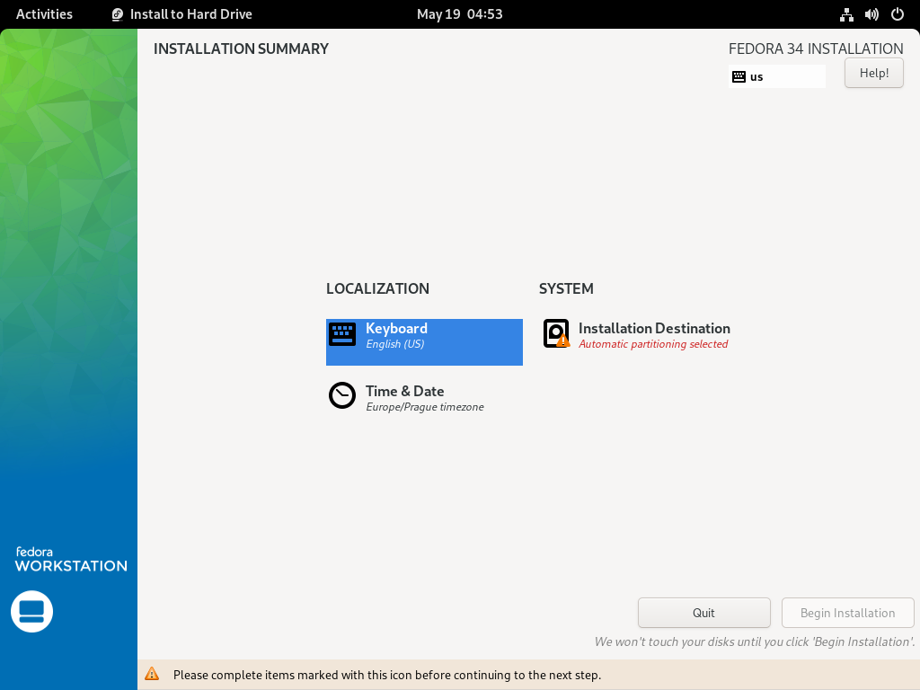Click the clock showing May 19 04:53
The width and height of the screenshot is (920, 690).
pos(459,14)
